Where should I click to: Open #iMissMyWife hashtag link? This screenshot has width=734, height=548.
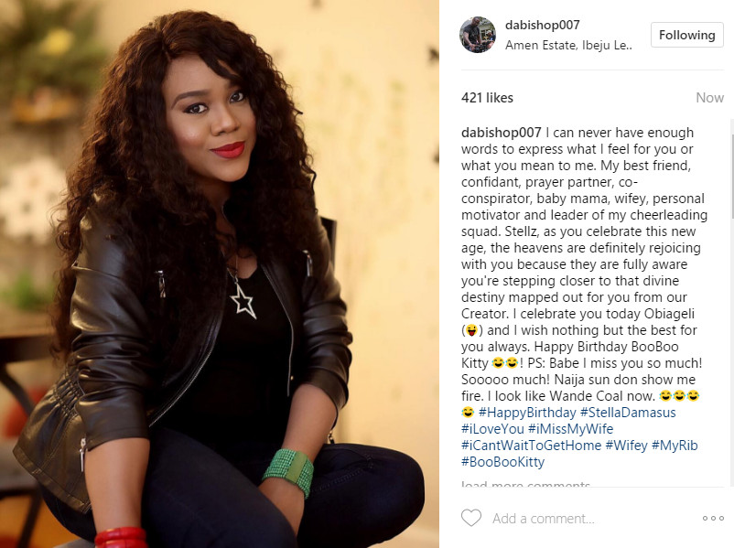point(570,429)
